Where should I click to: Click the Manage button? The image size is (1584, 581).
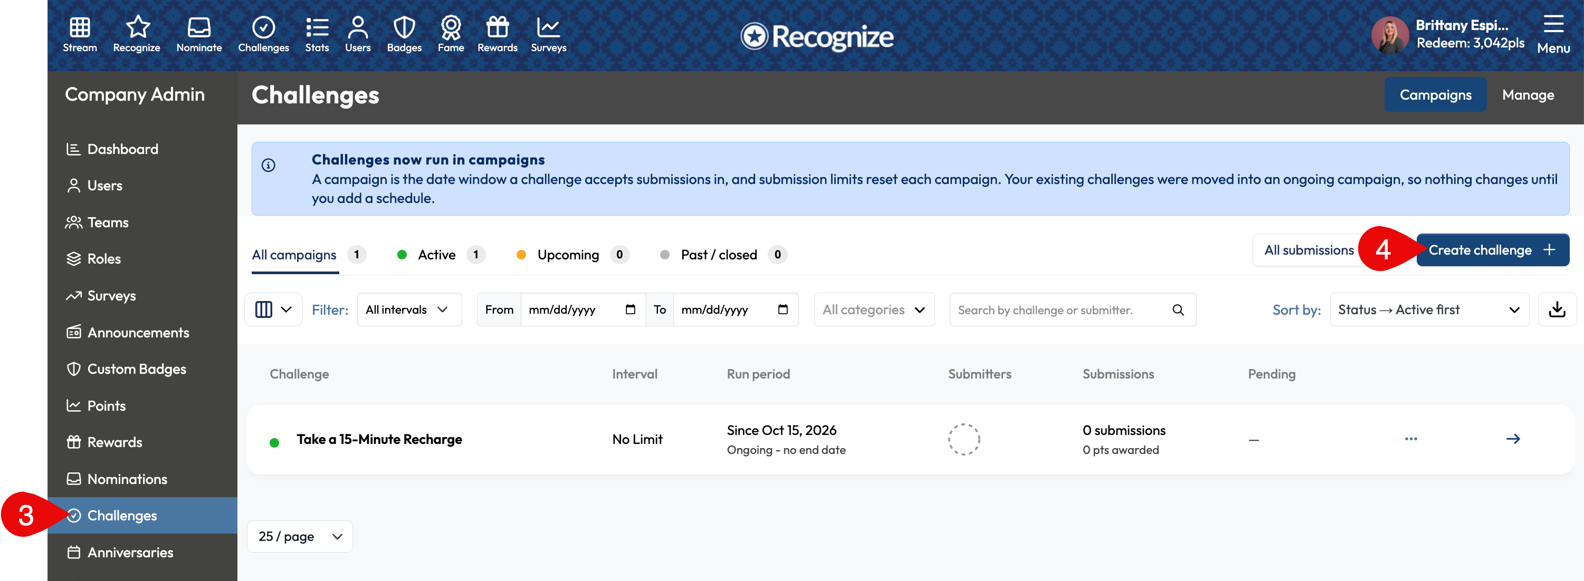(1528, 94)
